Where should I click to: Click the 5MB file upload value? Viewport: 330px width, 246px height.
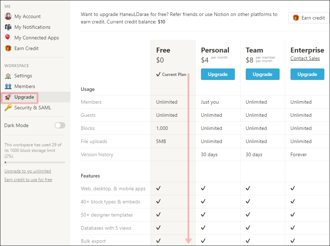[161, 141]
